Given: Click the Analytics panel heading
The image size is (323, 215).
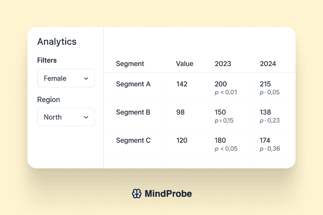Looking at the screenshot, I should tap(57, 42).
